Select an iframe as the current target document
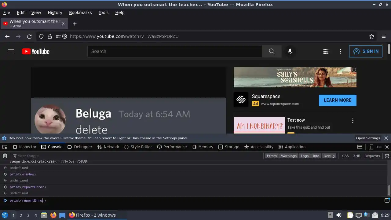The width and height of the screenshot is (391, 220). click(360, 147)
